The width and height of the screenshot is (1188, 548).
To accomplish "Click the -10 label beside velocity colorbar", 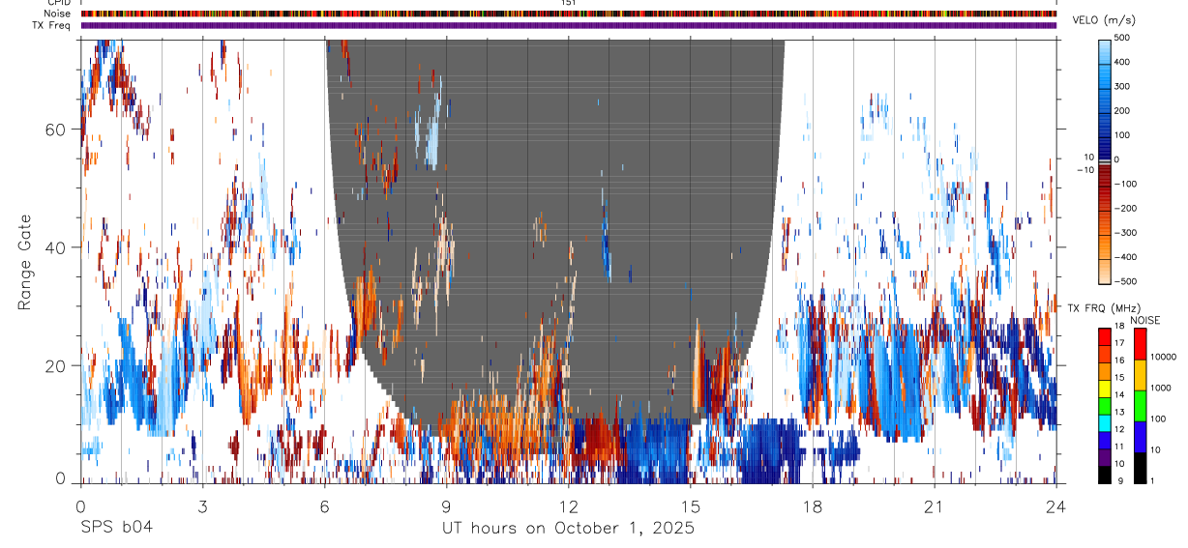I will pos(1085,169).
